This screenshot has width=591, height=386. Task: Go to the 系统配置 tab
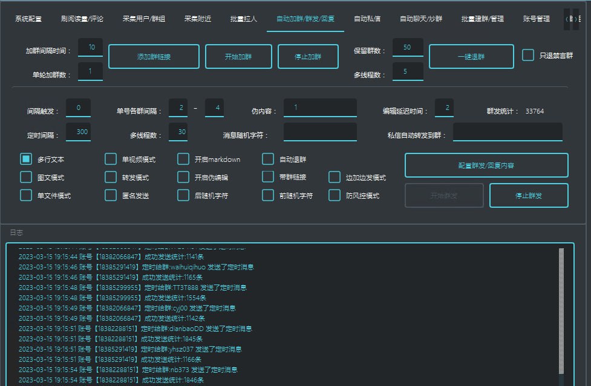[x=28, y=19]
